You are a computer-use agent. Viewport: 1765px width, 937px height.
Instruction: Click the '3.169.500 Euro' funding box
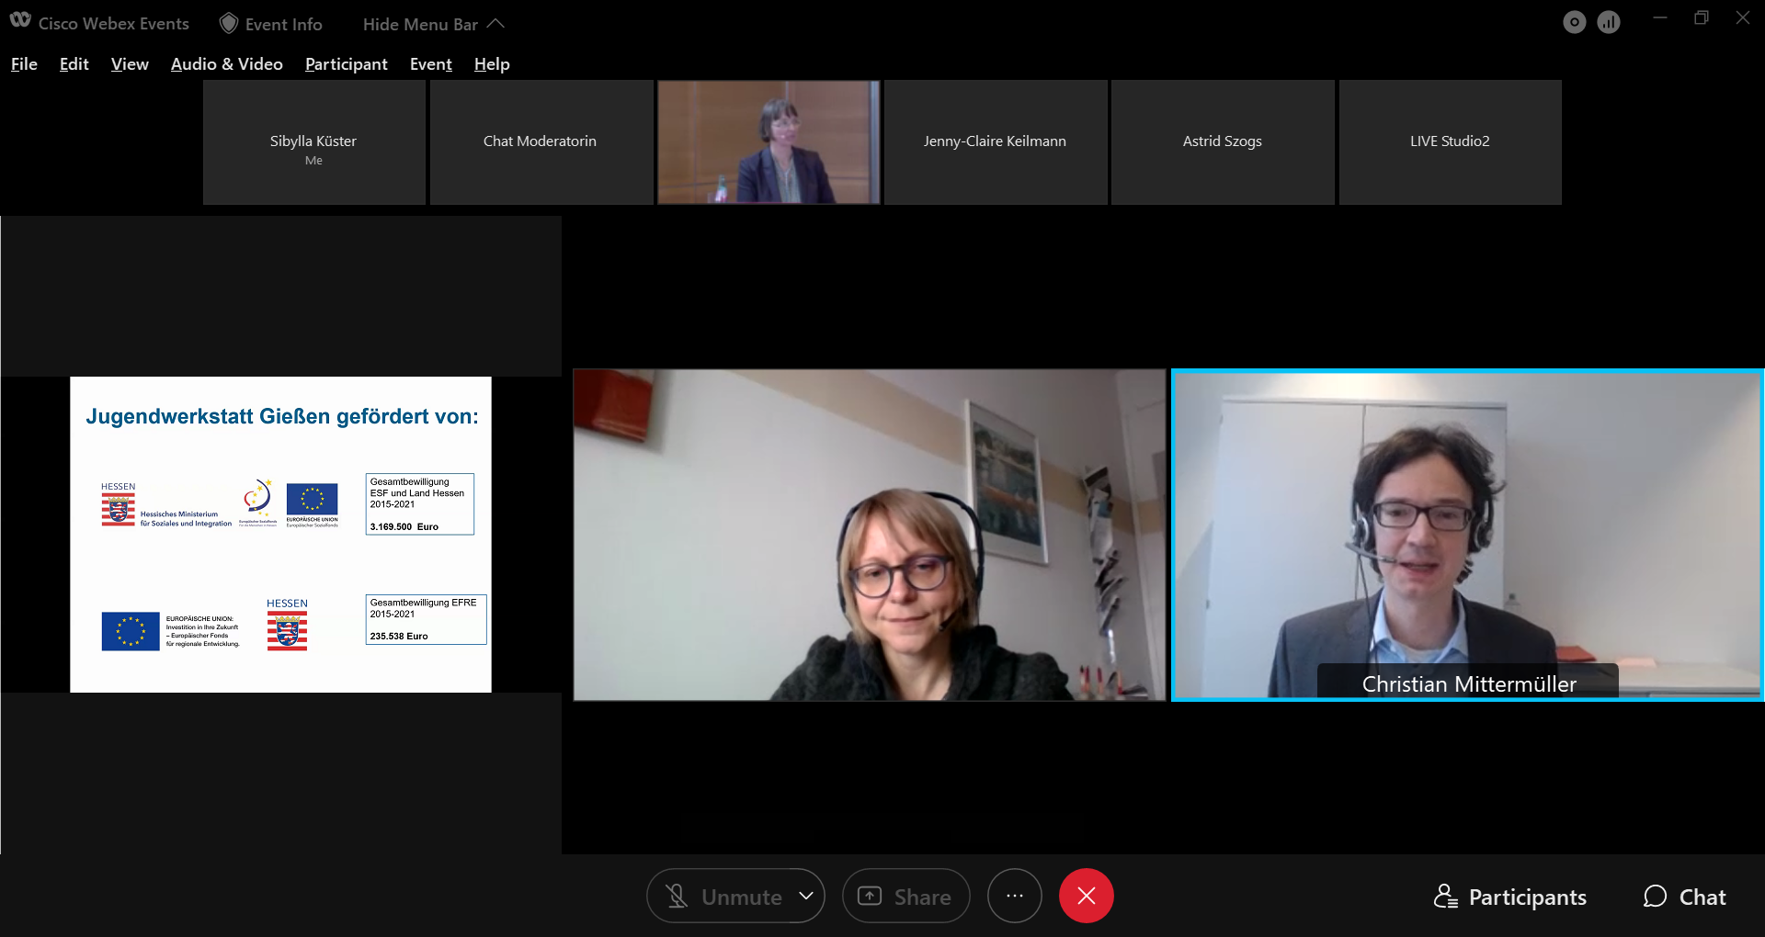(x=420, y=504)
